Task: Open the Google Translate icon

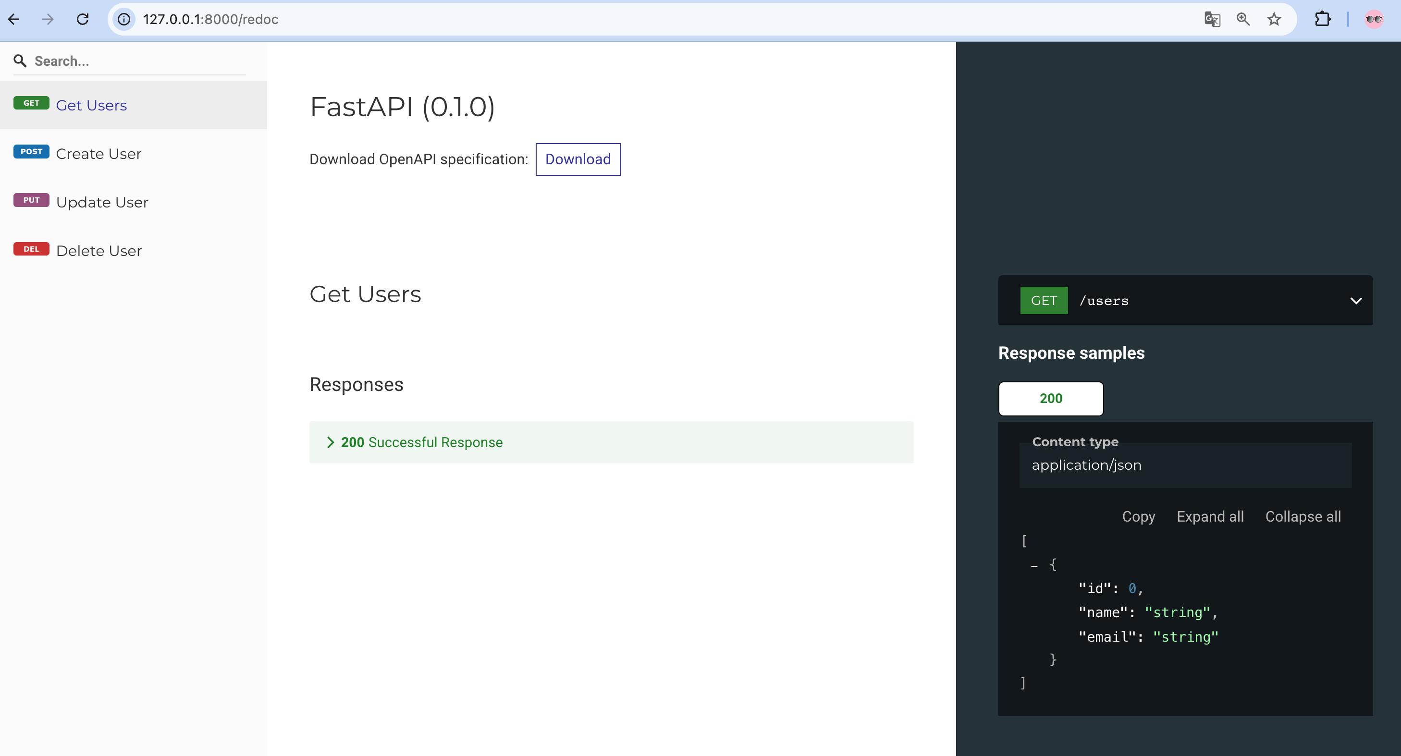Action: point(1212,20)
